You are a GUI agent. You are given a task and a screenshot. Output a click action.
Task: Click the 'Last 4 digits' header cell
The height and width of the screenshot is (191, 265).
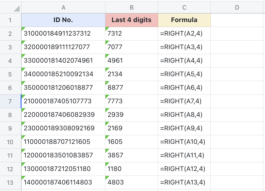click(131, 20)
